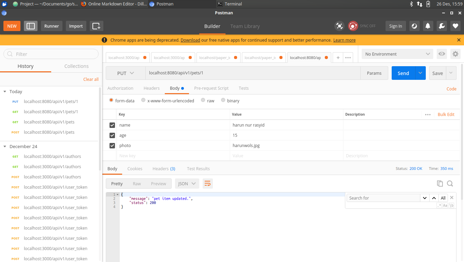Viewport: 464px width, 262px height.
Task: Click the response search magnifier icon
Action: pos(450,184)
